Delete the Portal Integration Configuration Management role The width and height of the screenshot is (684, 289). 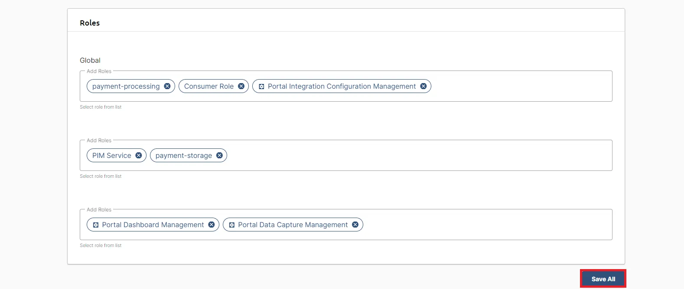pos(423,86)
